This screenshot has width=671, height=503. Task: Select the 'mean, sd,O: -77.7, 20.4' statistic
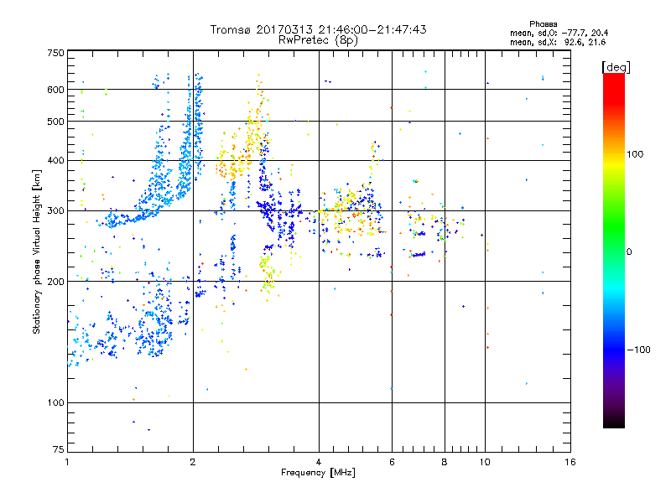tap(559, 33)
